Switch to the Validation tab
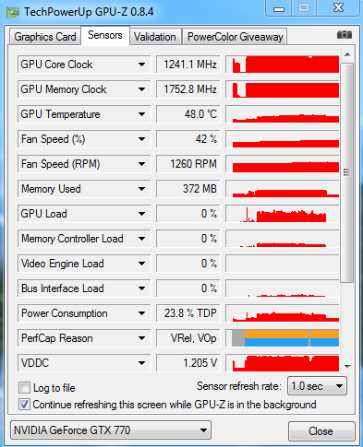The width and height of the screenshot is (363, 447). pyautogui.click(x=155, y=37)
